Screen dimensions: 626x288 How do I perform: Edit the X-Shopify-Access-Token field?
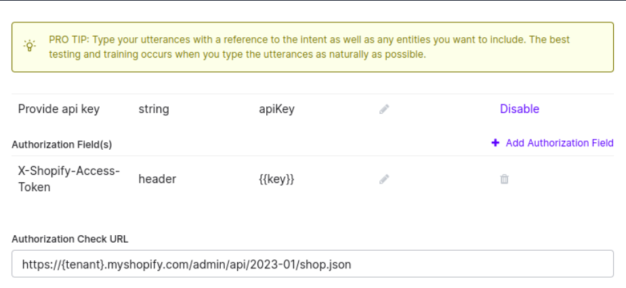click(384, 180)
